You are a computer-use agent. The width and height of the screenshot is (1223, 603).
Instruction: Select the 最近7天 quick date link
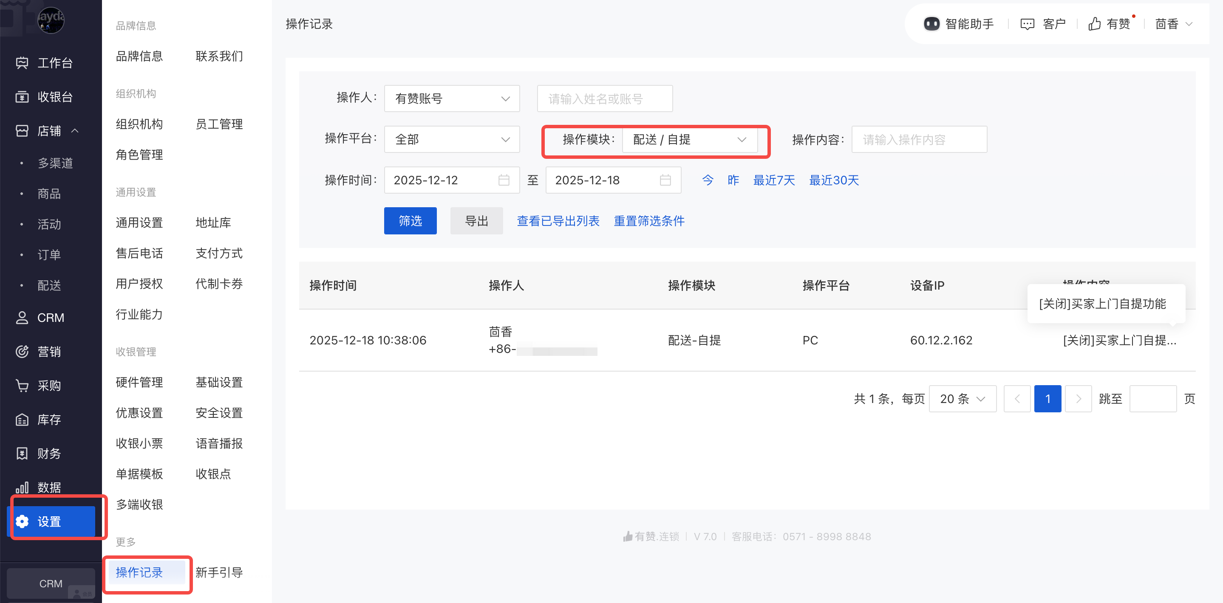[773, 180]
